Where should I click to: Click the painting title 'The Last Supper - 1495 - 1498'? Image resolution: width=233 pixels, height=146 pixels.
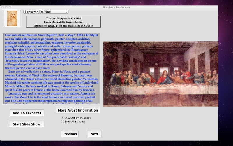click(x=63, y=18)
